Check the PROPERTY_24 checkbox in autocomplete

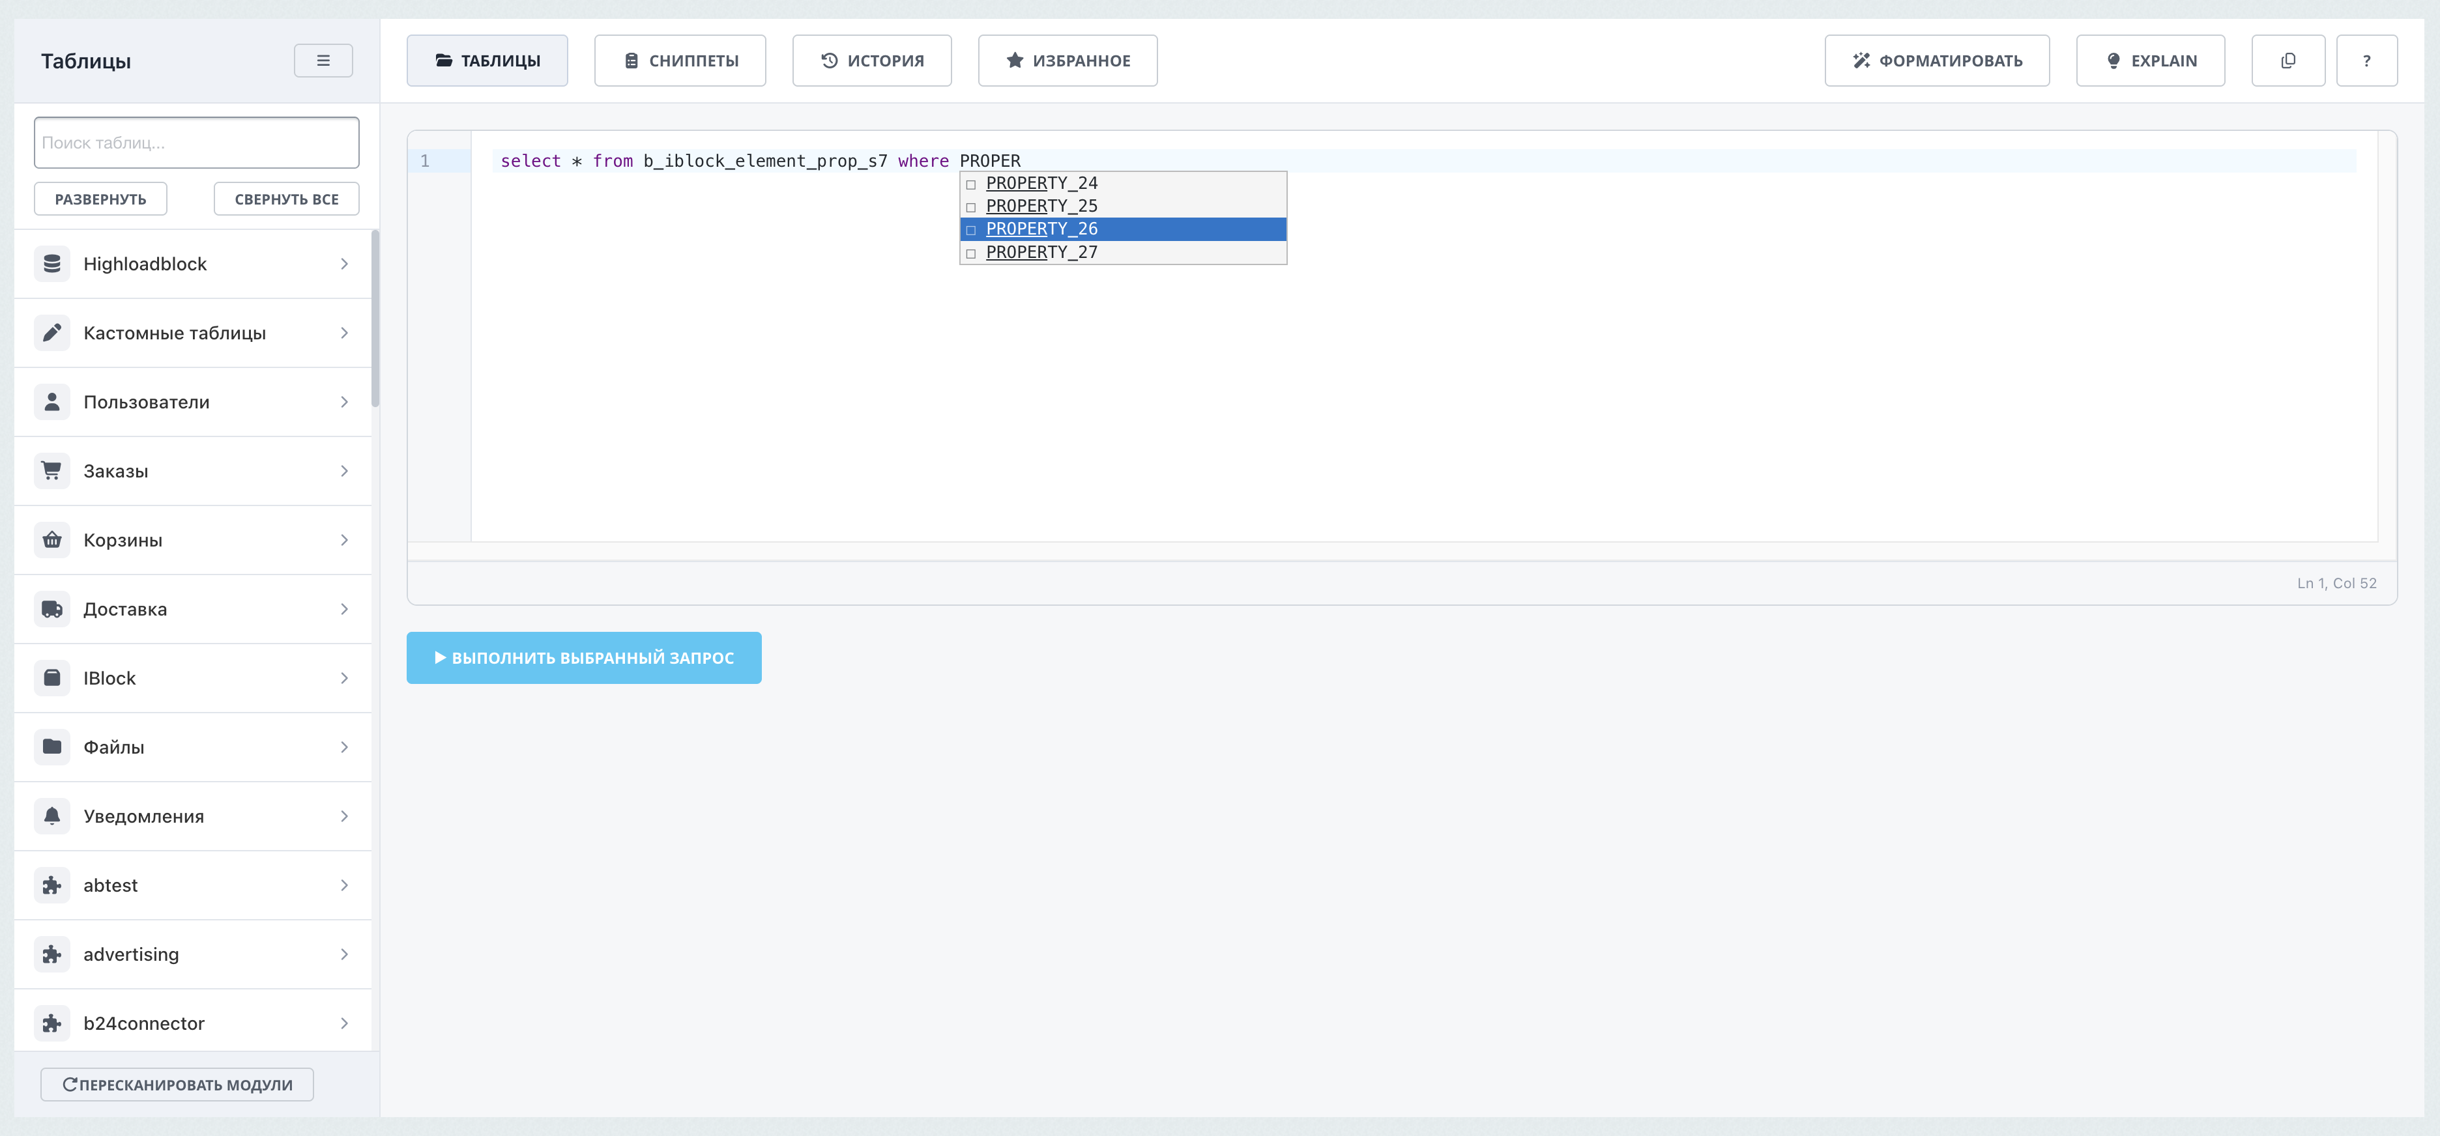pos(970,184)
